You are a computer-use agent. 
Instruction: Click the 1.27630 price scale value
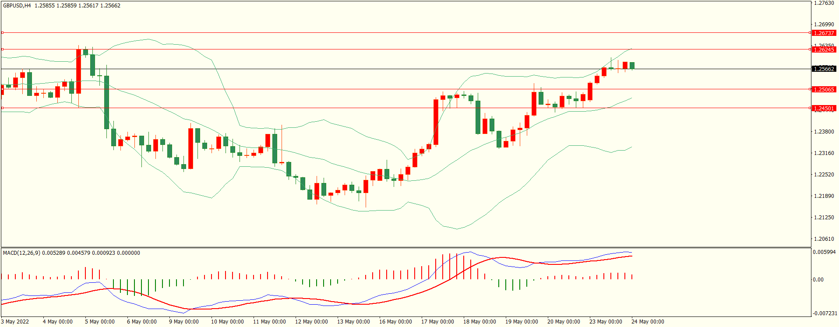click(x=824, y=3)
